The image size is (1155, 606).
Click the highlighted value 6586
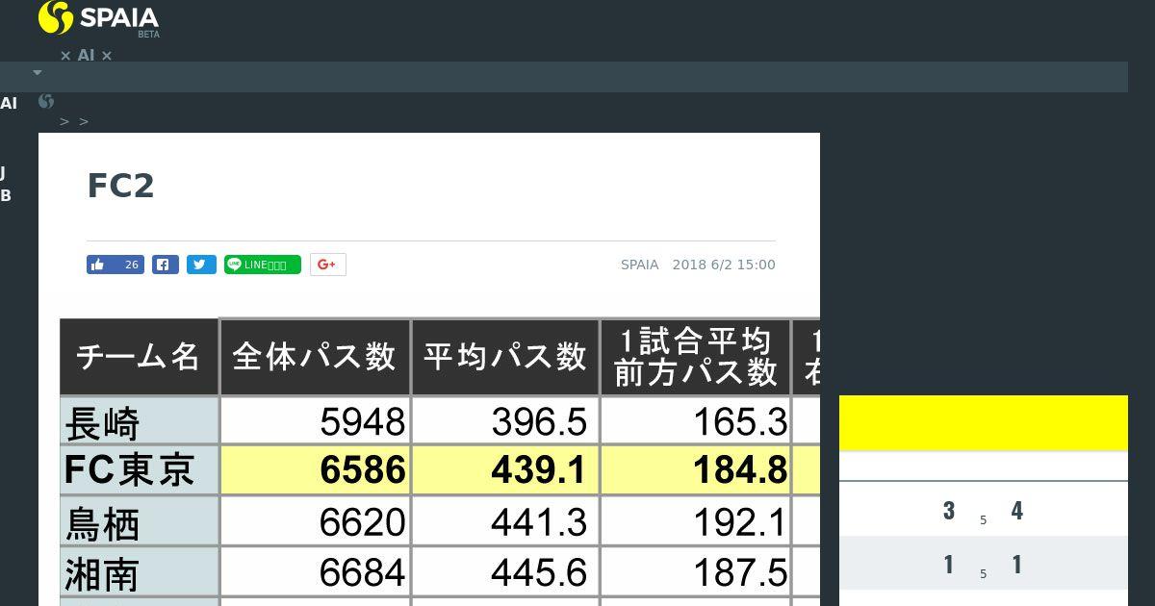tap(362, 470)
